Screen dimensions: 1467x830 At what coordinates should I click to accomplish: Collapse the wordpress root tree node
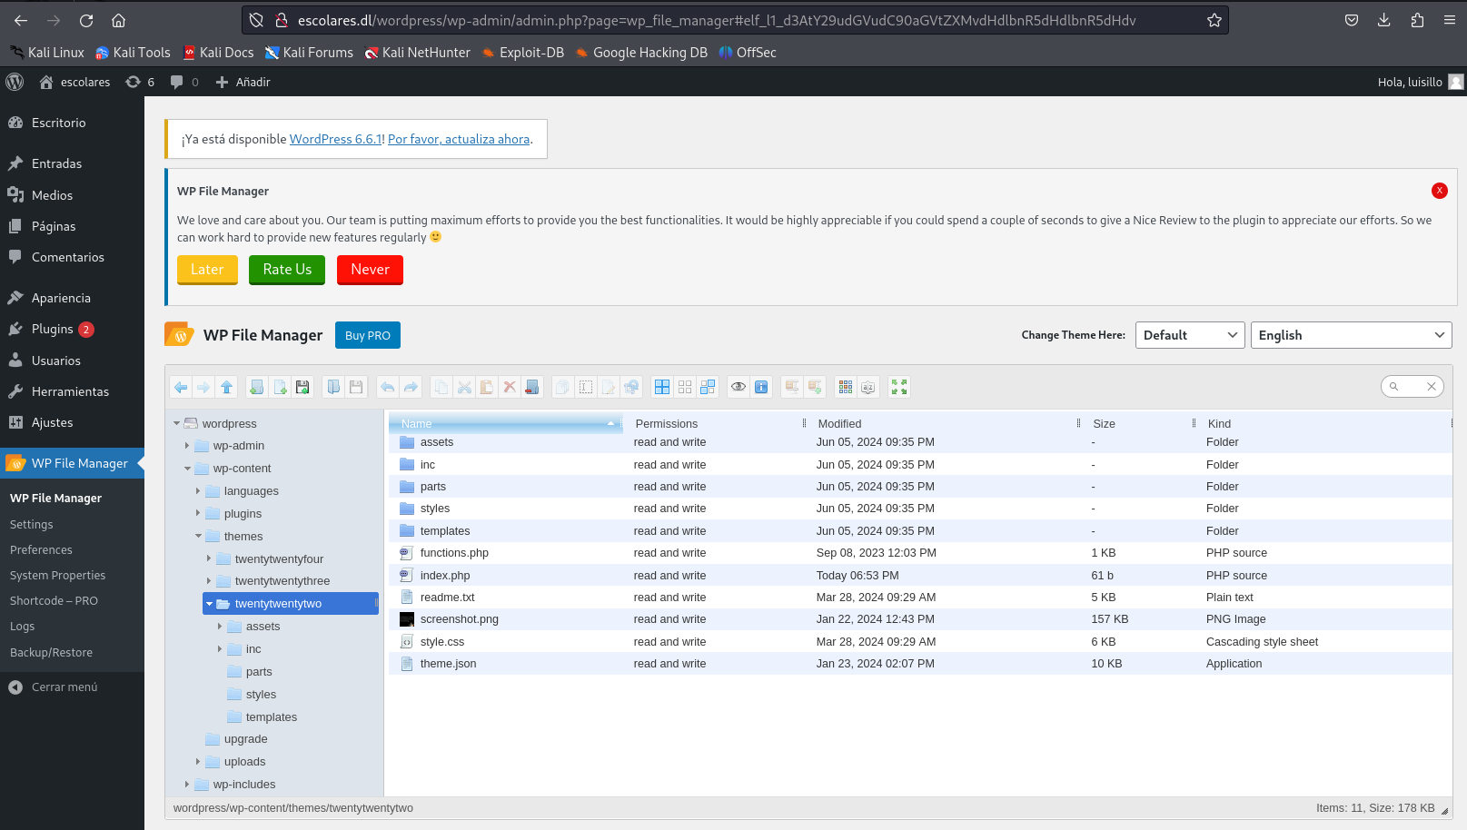click(x=177, y=423)
